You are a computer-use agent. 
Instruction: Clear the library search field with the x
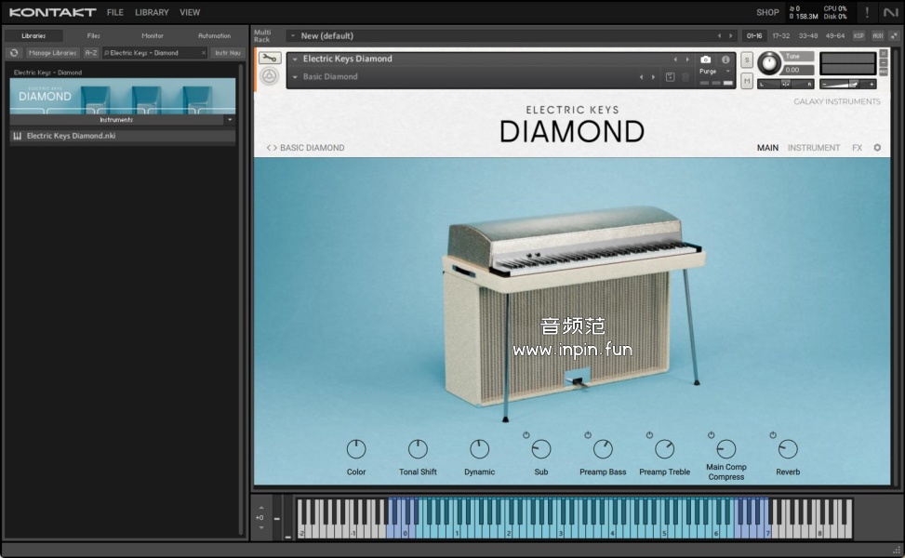pyautogui.click(x=204, y=52)
